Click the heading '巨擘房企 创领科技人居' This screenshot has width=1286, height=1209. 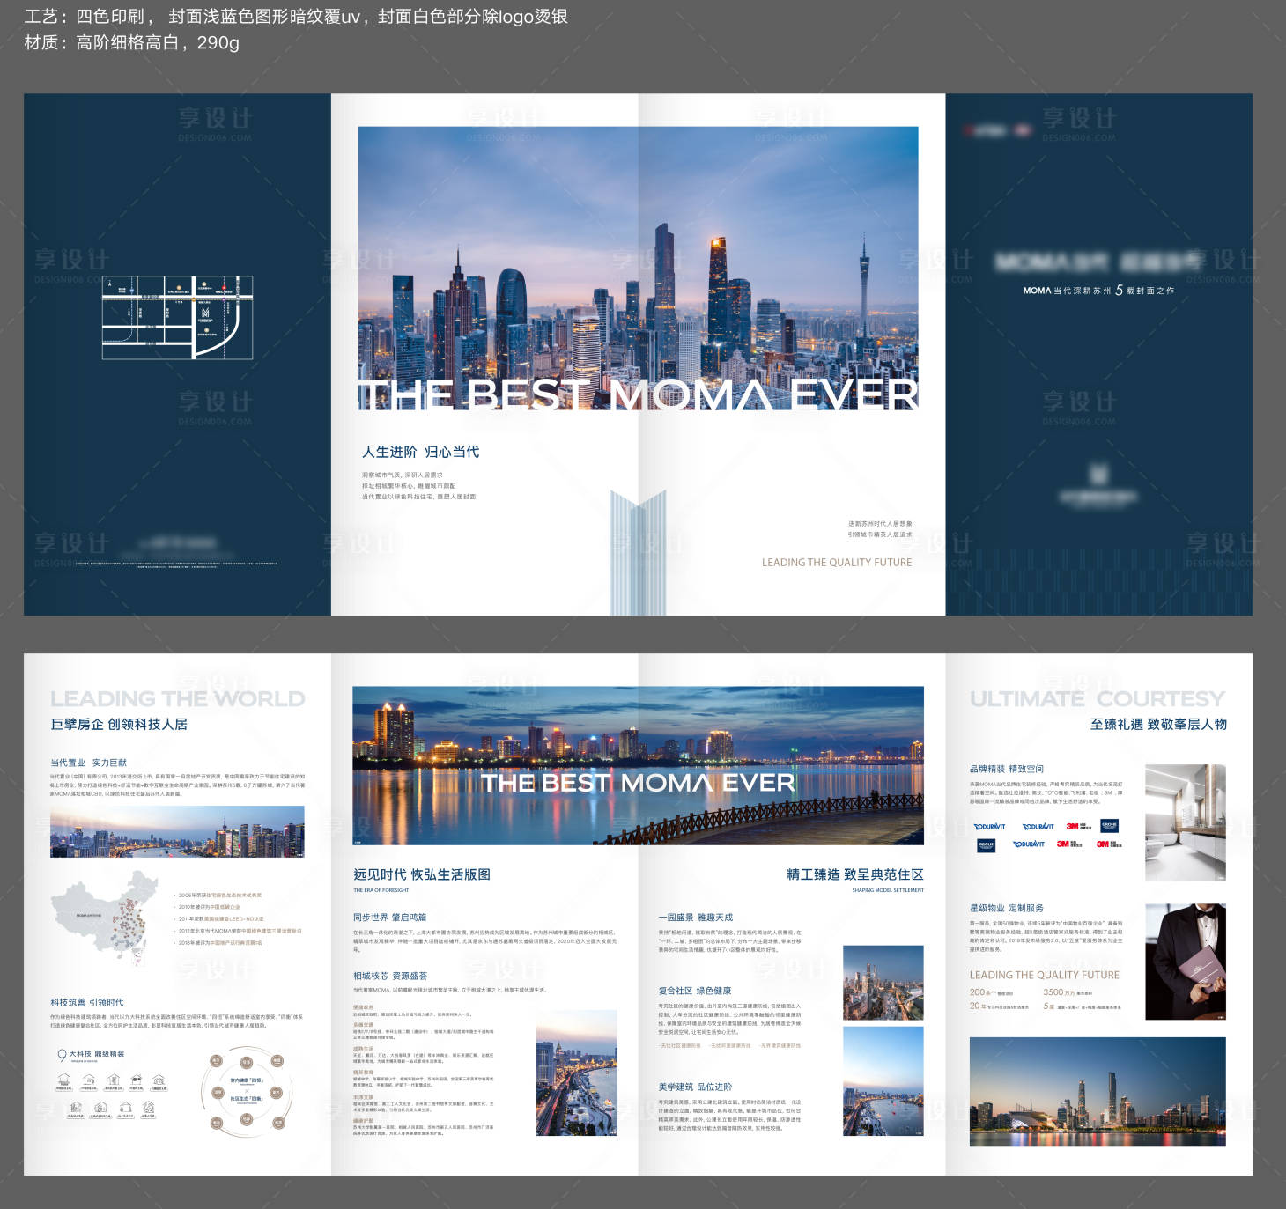119,724
